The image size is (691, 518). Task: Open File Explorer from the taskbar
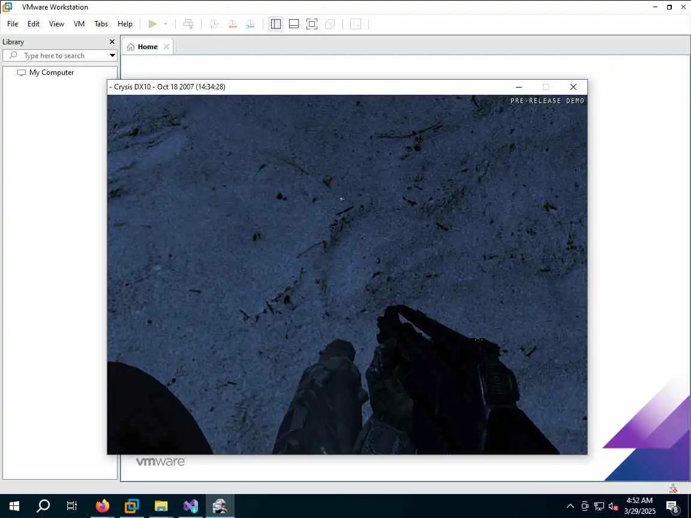tap(161, 506)
